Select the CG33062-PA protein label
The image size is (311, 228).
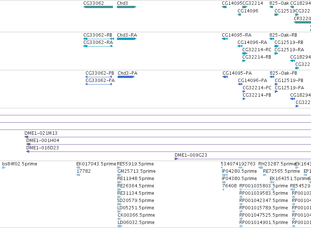tap(100, 81)
